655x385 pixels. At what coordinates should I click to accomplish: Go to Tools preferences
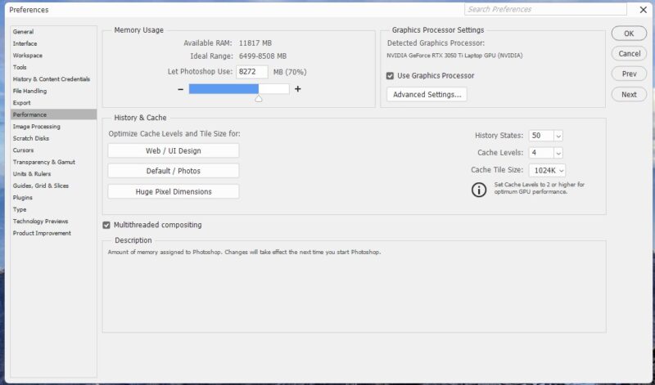tap(53, 67)
